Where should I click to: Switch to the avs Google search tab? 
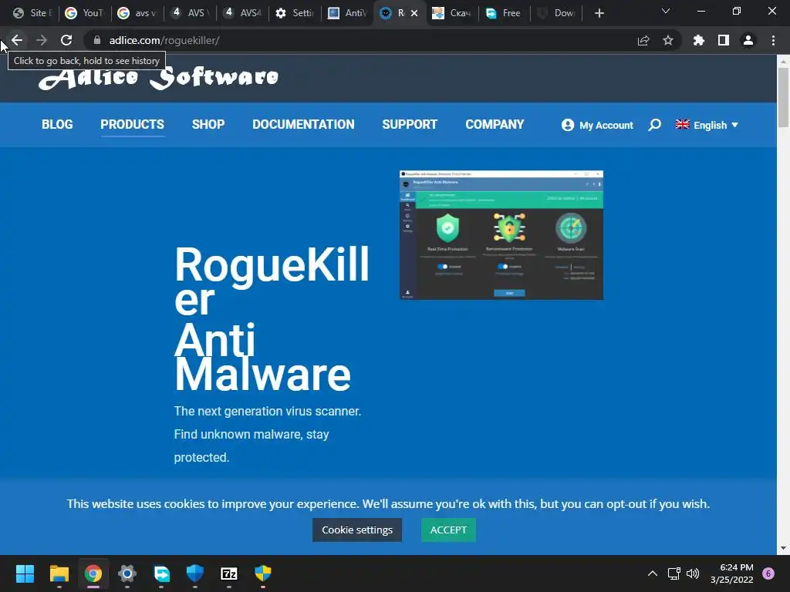click(137, 13)
